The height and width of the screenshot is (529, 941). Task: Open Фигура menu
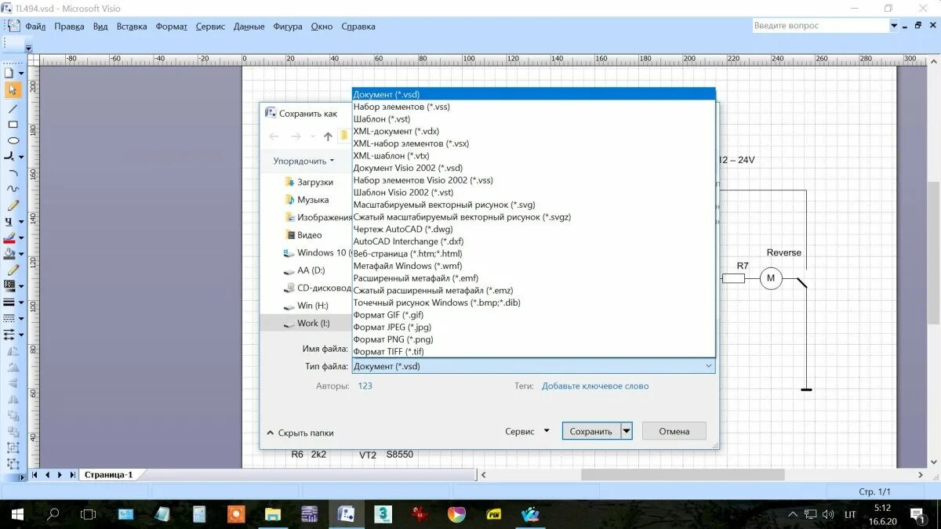(x=288, y=26)
